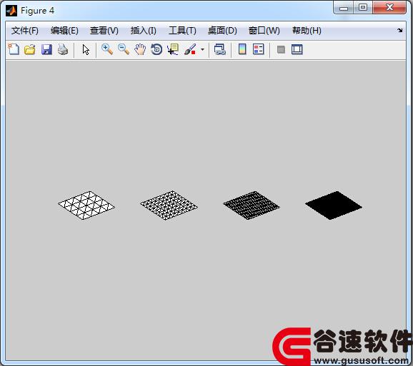
Task: Open the 文件(F) menu
Action: point(25,31)
